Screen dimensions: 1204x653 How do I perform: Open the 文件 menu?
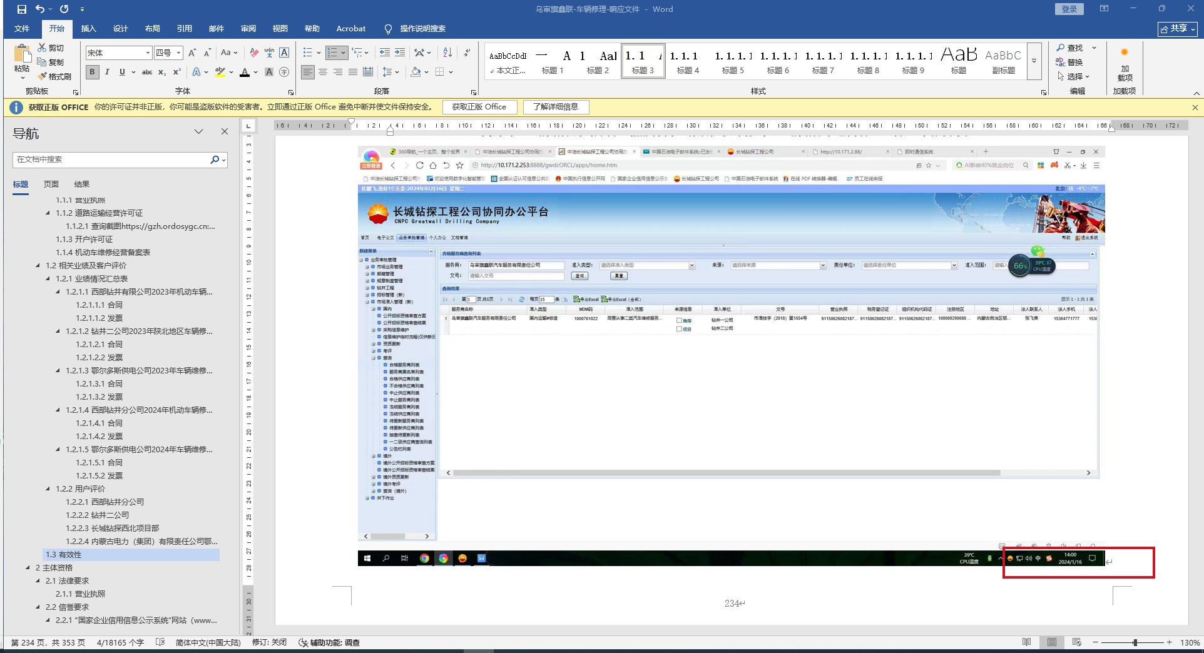click(x=22, y=29)
